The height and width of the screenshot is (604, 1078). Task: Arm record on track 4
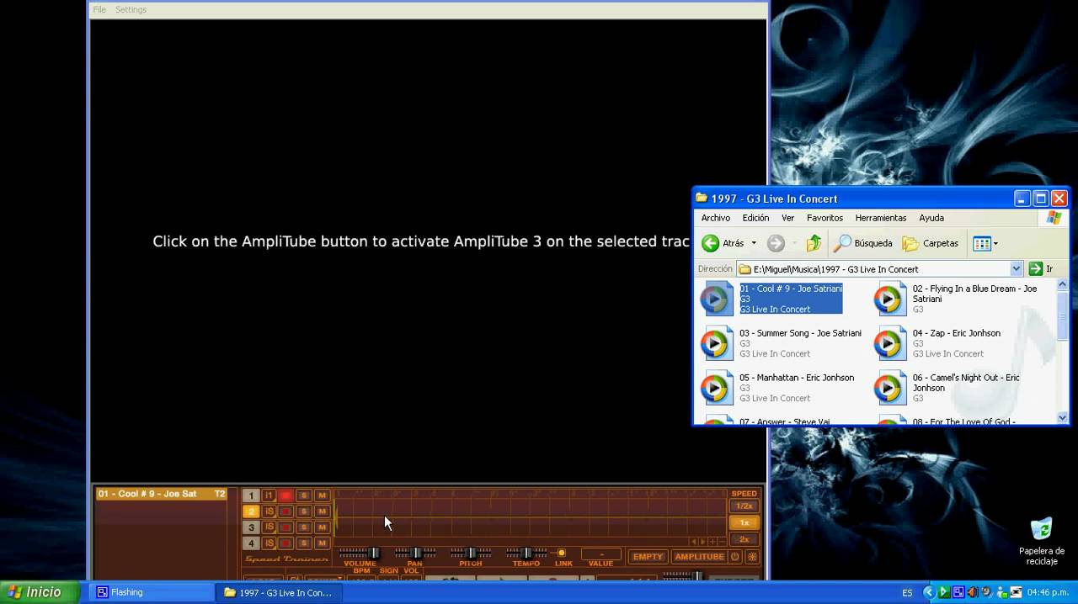286,543
